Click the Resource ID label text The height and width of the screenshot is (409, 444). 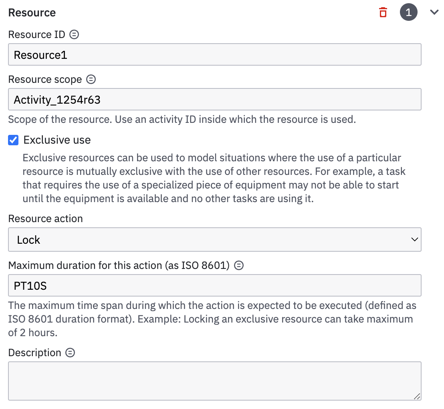point(36,34)
